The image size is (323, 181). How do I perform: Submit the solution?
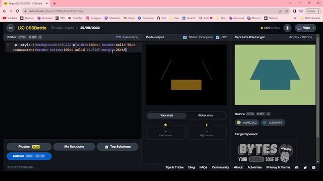[x=29, y=156]
